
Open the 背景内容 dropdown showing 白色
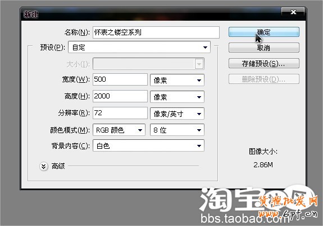tap(148, 145)
